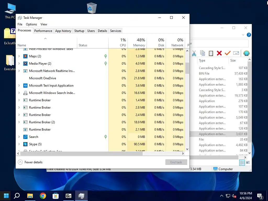Switch to the Details tab
The width and height of the screenshot is (268, 201).
102,31
